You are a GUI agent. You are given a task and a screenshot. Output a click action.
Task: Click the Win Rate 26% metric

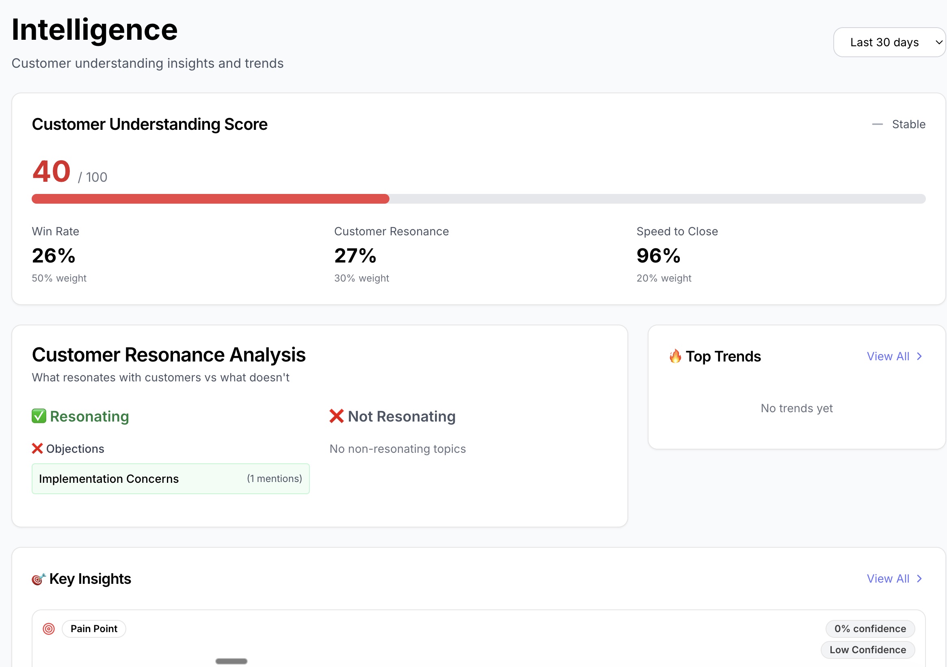click(54, 256)
